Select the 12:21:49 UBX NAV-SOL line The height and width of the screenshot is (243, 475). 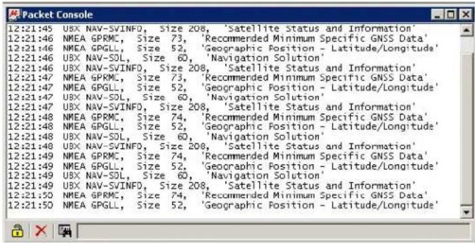[166, 176]
